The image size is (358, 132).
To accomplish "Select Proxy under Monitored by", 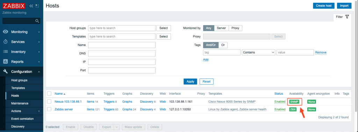I will pyautogui.click(x=235, y=28).
